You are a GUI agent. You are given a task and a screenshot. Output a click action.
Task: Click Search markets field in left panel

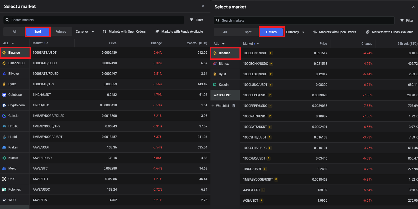point(94,20)
